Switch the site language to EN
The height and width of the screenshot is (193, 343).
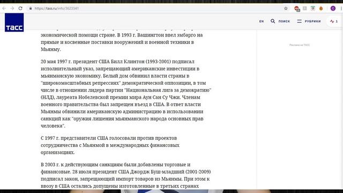pos(262,21)
